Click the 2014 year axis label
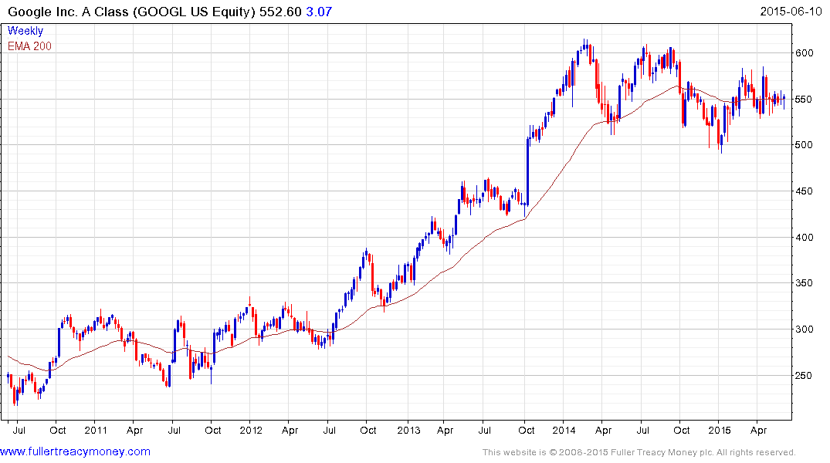Image resolution: width=830 pixels, height=463 pixels. click(x=564, y=430)
